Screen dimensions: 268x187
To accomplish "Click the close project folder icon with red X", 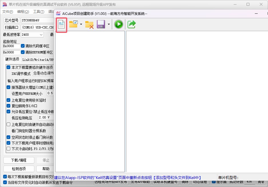I will [x=89, y=25].
